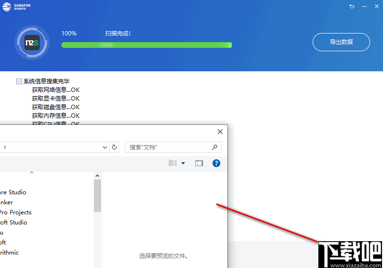Click the column sort chevron above the file list
This screenshot has width=383, height=268.
coord(32,173)
